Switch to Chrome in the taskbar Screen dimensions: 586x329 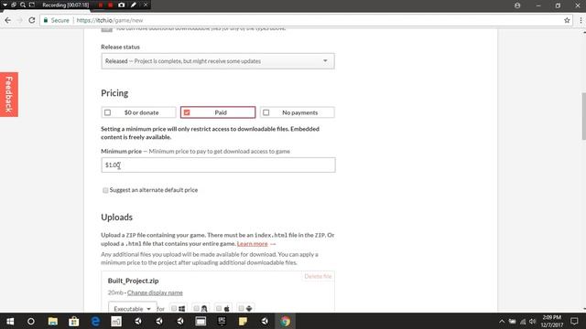(285, 321)
